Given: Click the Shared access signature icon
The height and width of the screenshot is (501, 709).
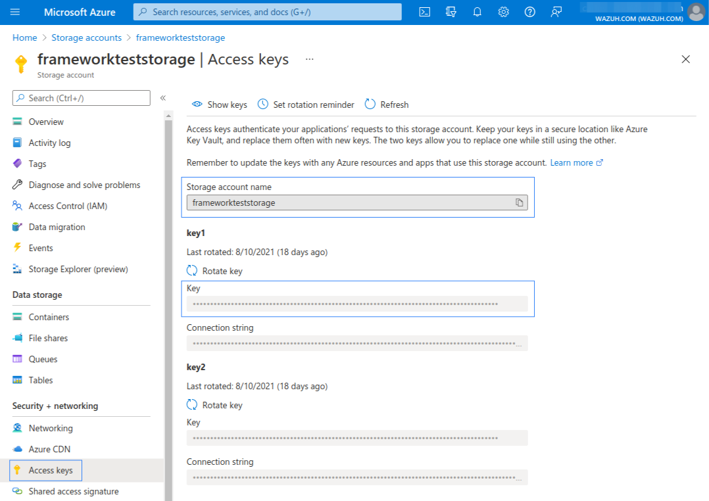Looking at the screenshot, I should [x=17, y=491].
